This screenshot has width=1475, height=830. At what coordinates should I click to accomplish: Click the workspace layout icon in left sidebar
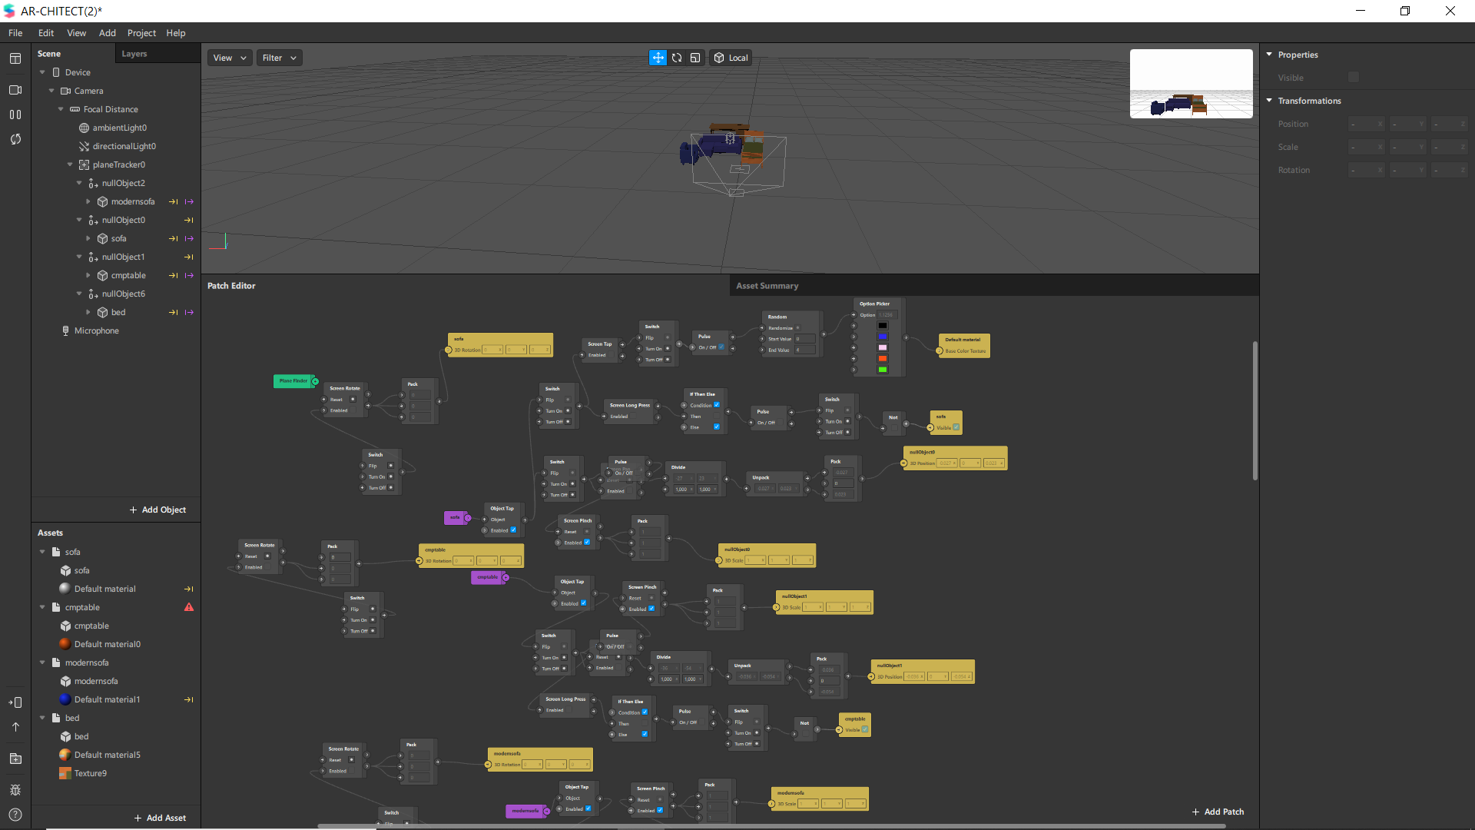[15, 58]
